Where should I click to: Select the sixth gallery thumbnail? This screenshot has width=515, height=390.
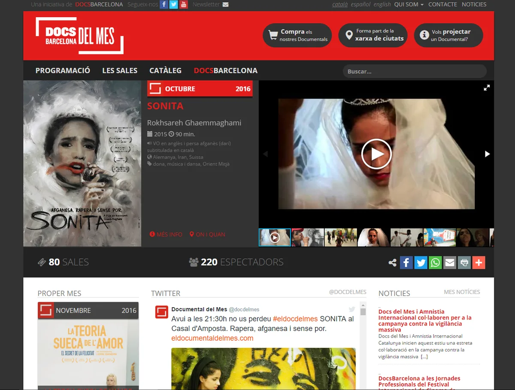[440, 237]
